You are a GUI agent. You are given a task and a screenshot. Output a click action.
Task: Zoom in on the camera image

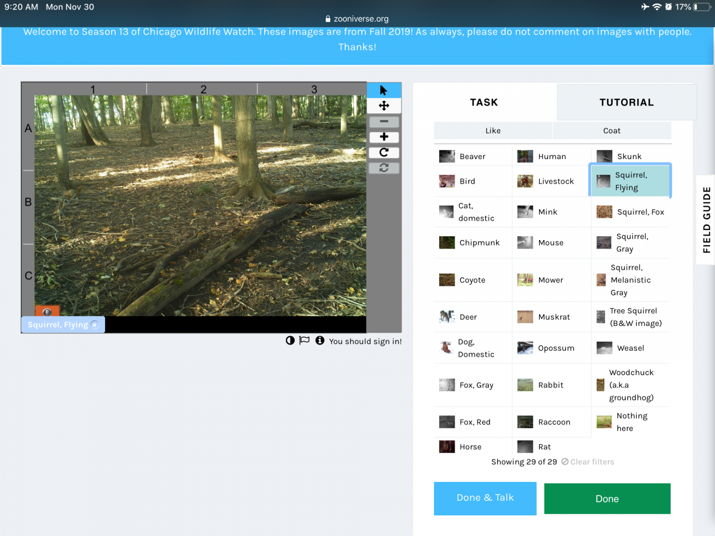(x=384, y=137)
